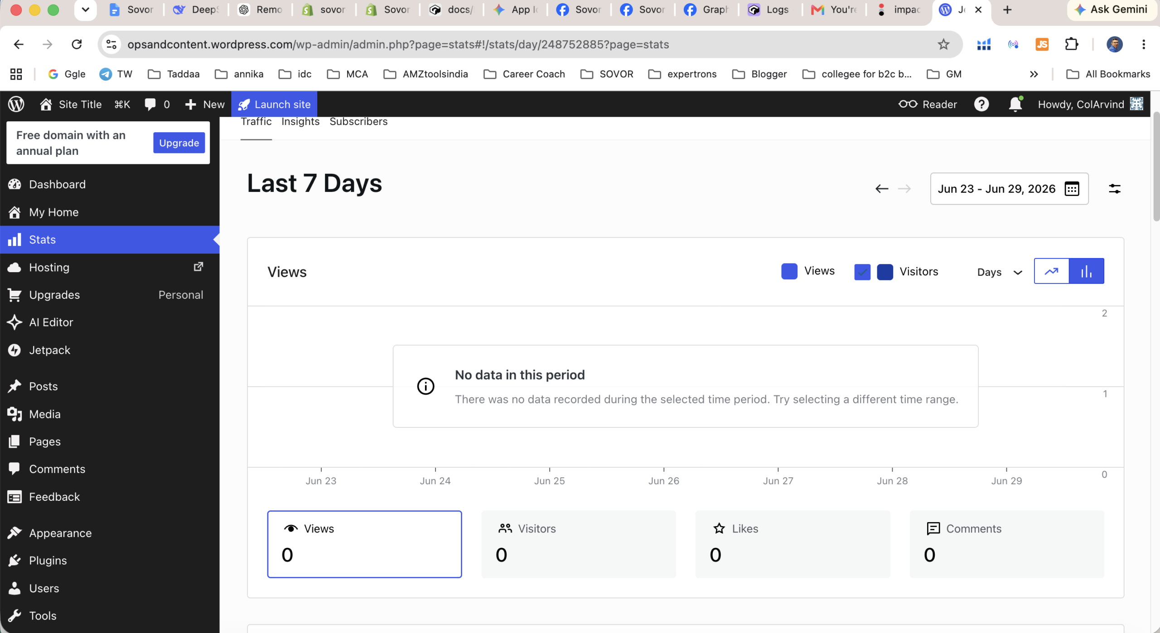The height and width of the screenshot is (633, 1160).
Task: Open Appearance paintbrush item
Action: click(x=110, y=533)
